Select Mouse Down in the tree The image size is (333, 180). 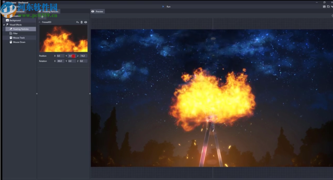(x=19, y=42)
